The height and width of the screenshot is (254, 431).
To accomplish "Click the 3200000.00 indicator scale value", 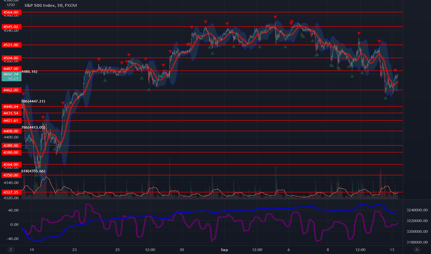I will point(417,231).
